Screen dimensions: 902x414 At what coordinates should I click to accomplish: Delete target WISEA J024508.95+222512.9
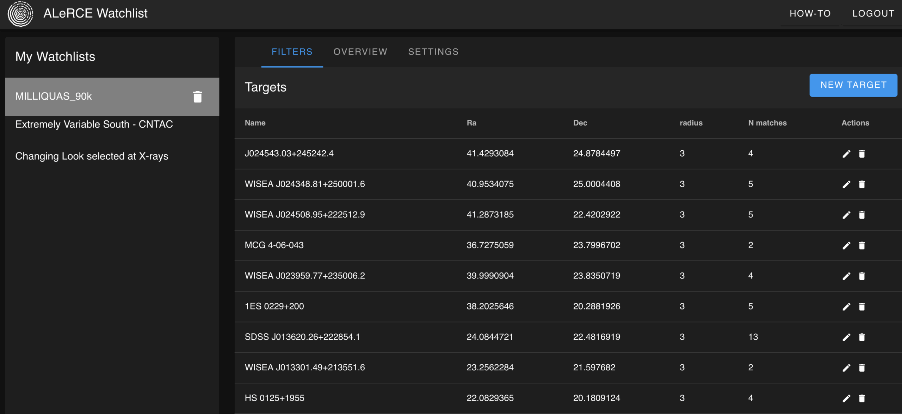pos(862,215)
